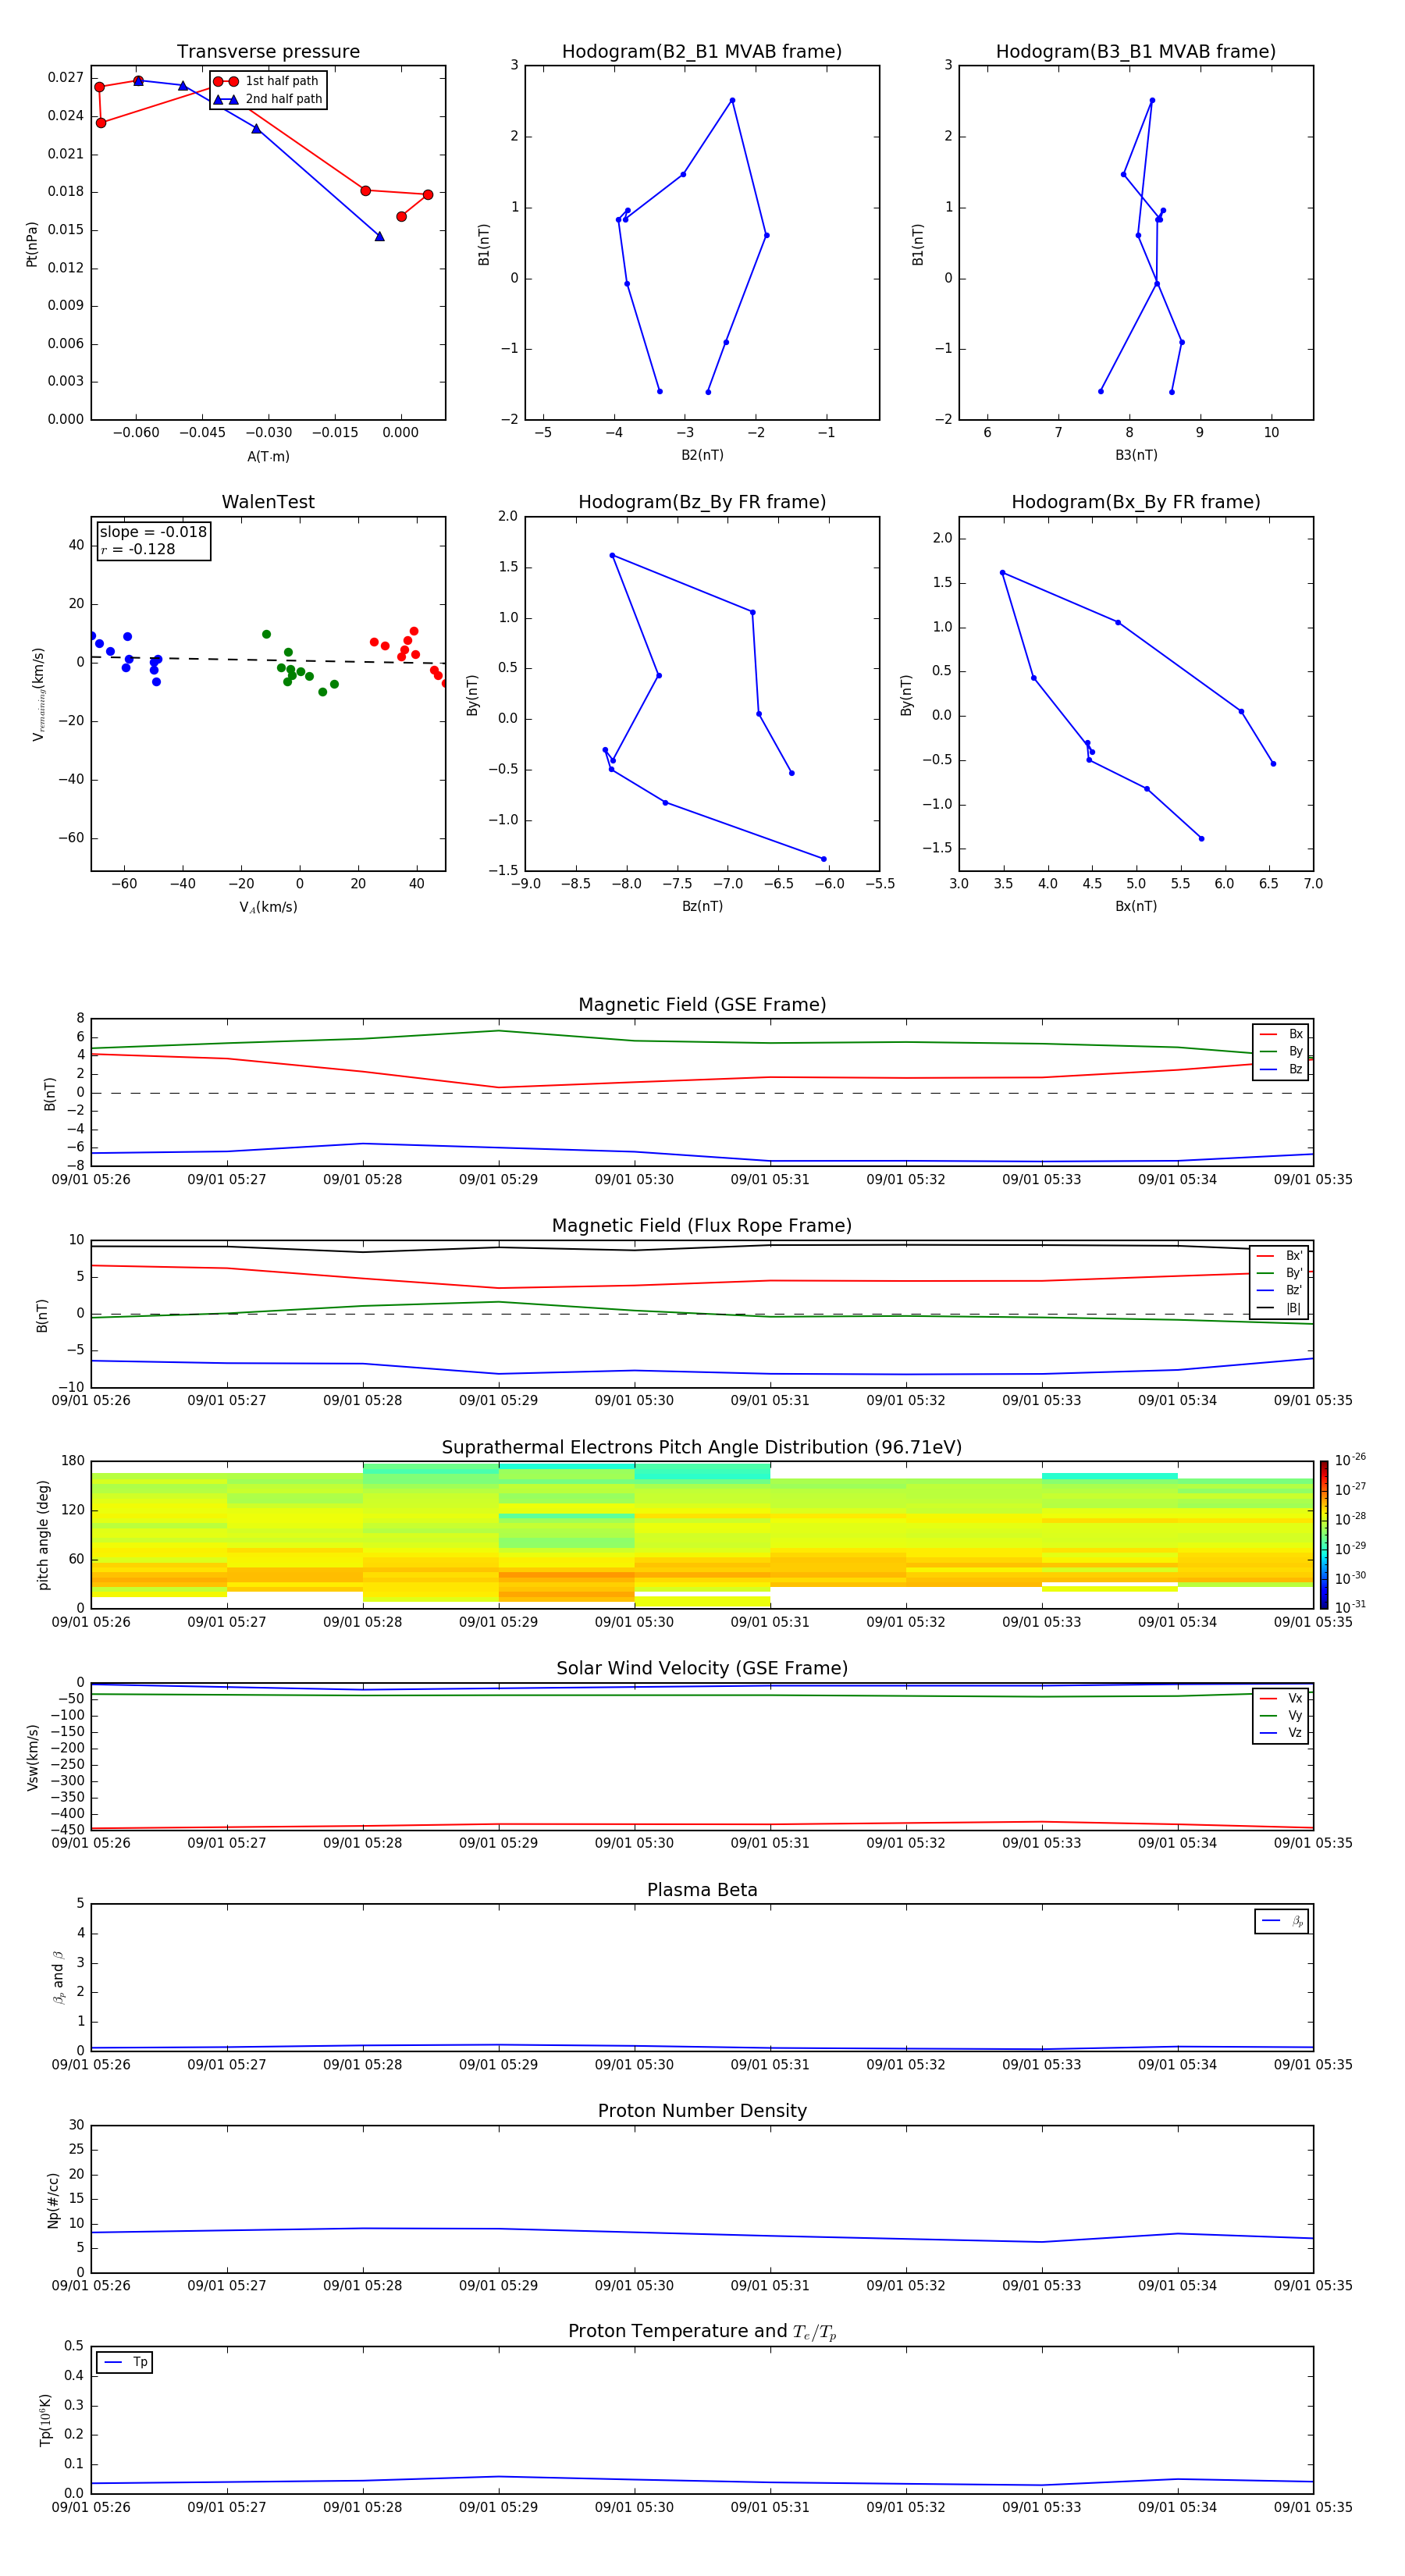Click the 'Hodogram(Bx_By FR frame)' title

[1136, 502]
